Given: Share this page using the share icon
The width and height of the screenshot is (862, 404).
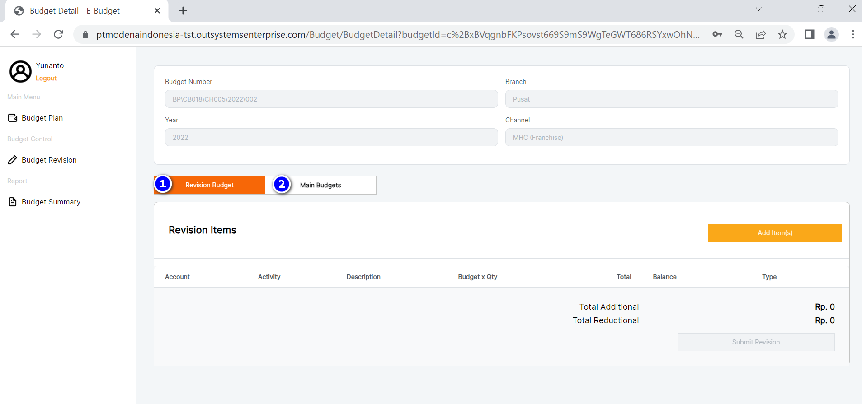Looking at the screenshot, I should click(x=761, y=34).
